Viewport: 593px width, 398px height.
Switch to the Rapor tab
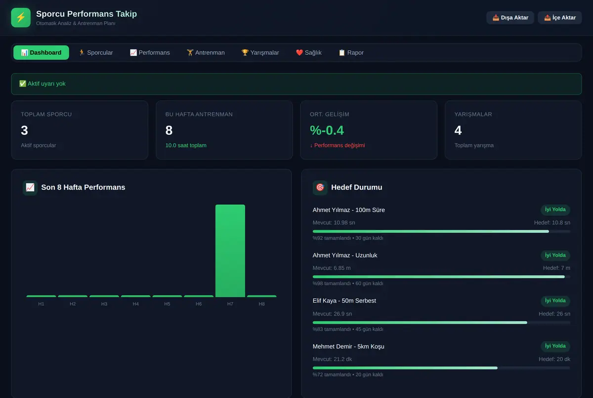click(x=351, y=53)
